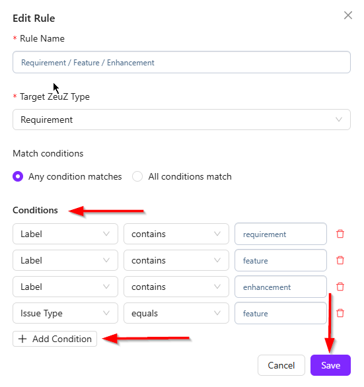Remove the 'enhancement' condition via trash icon
Screen dimensions: 364x387
340,287
